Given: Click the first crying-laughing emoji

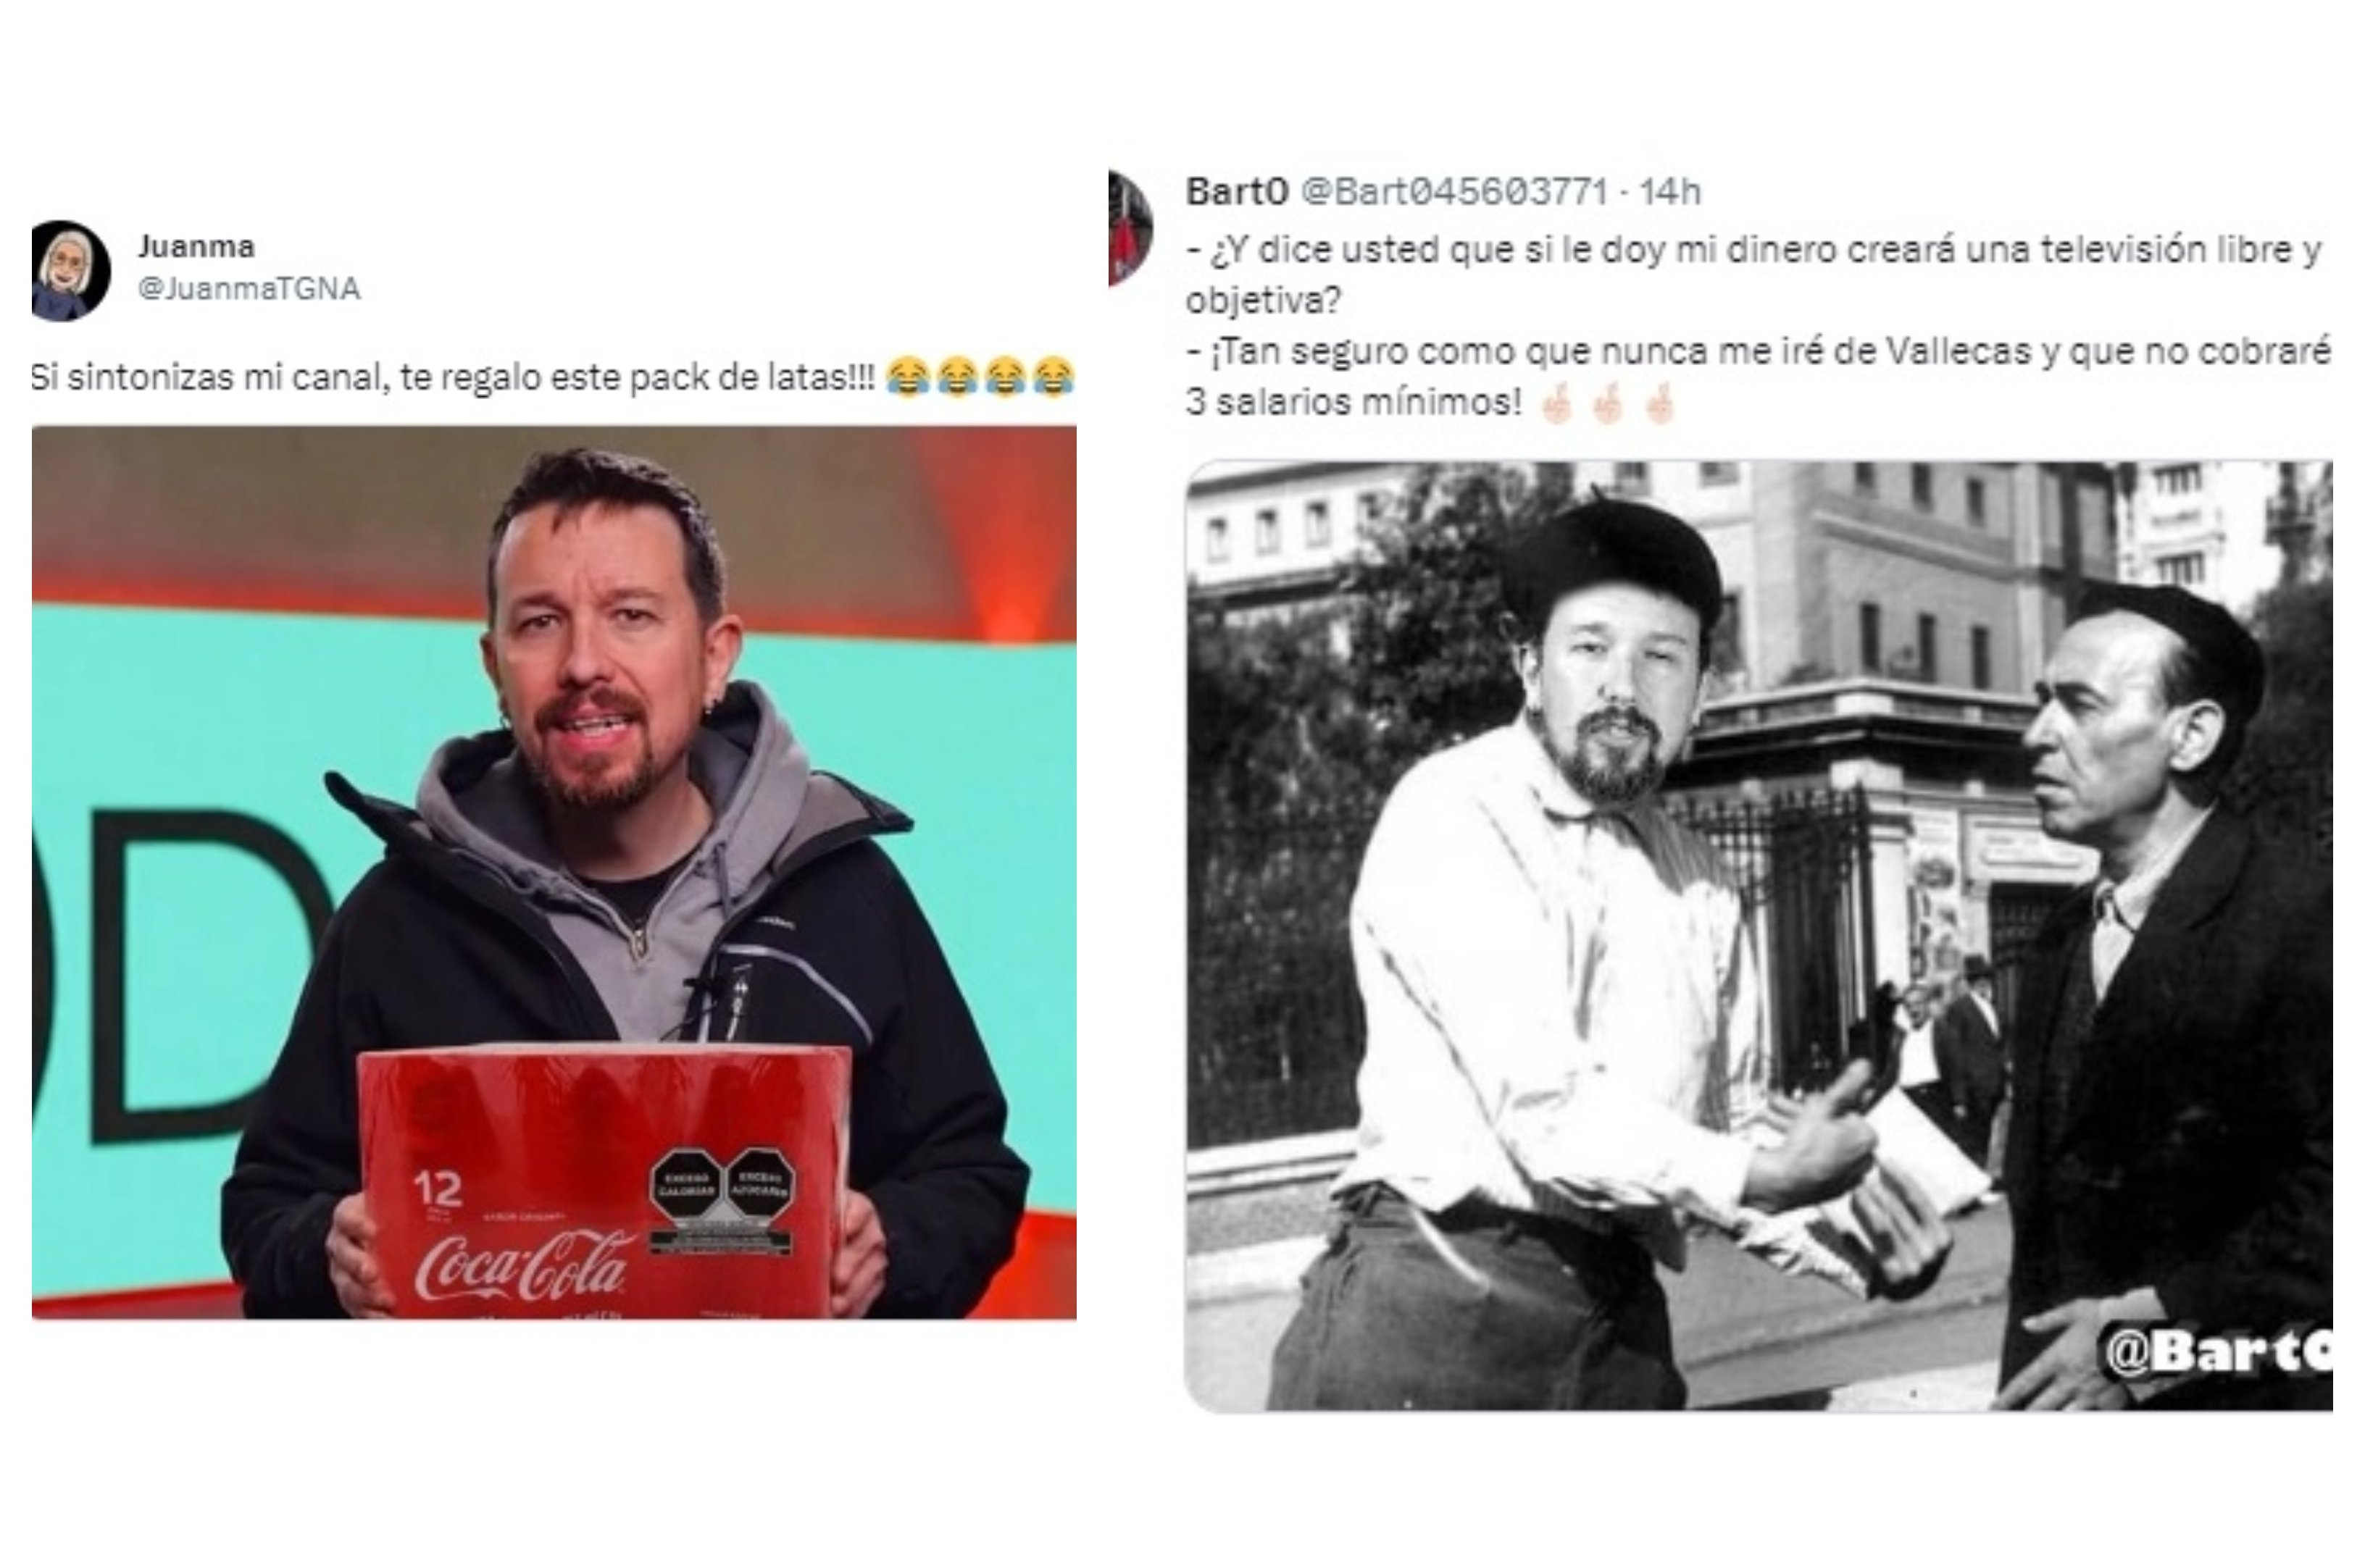Looking at the screenshot, I should 907,378.
